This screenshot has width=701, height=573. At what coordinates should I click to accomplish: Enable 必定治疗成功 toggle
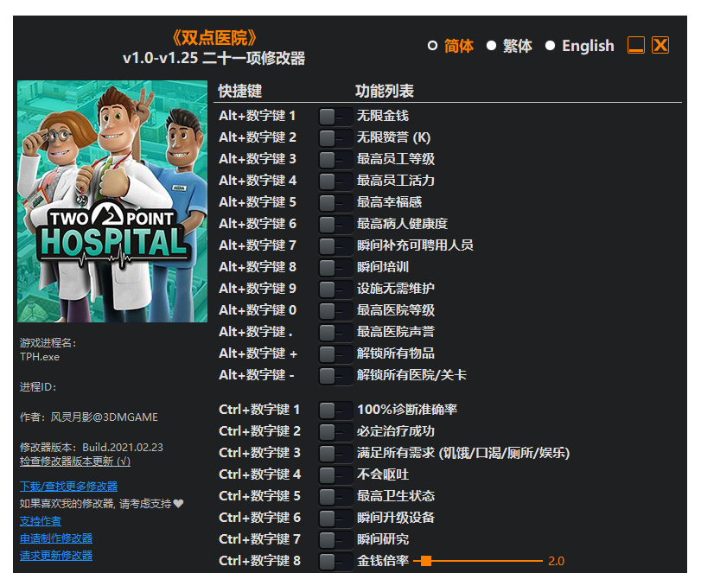[335, 431]
